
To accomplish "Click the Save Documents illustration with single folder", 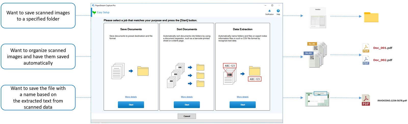I will click(x=130, y=71).
